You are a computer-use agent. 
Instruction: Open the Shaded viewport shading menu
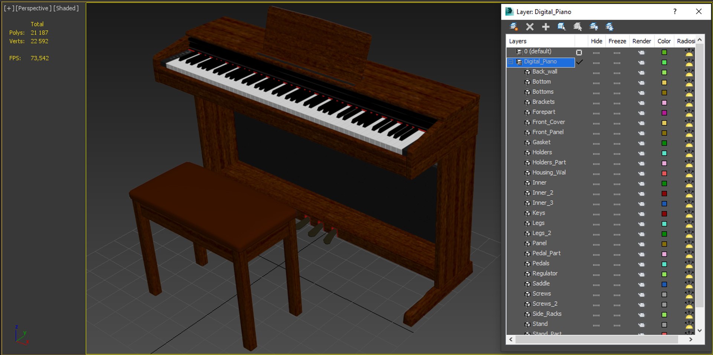pyautogui.click(x=66, y=8)
